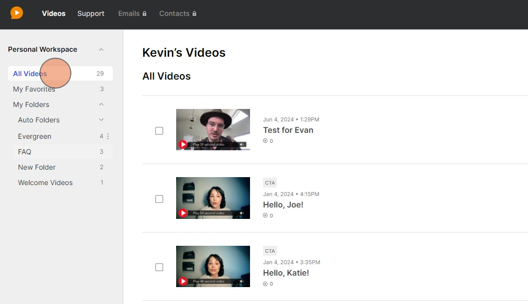The image size is (528, 304).
Task: Click lock icon next to Contacts
Action: click(194, 14)
